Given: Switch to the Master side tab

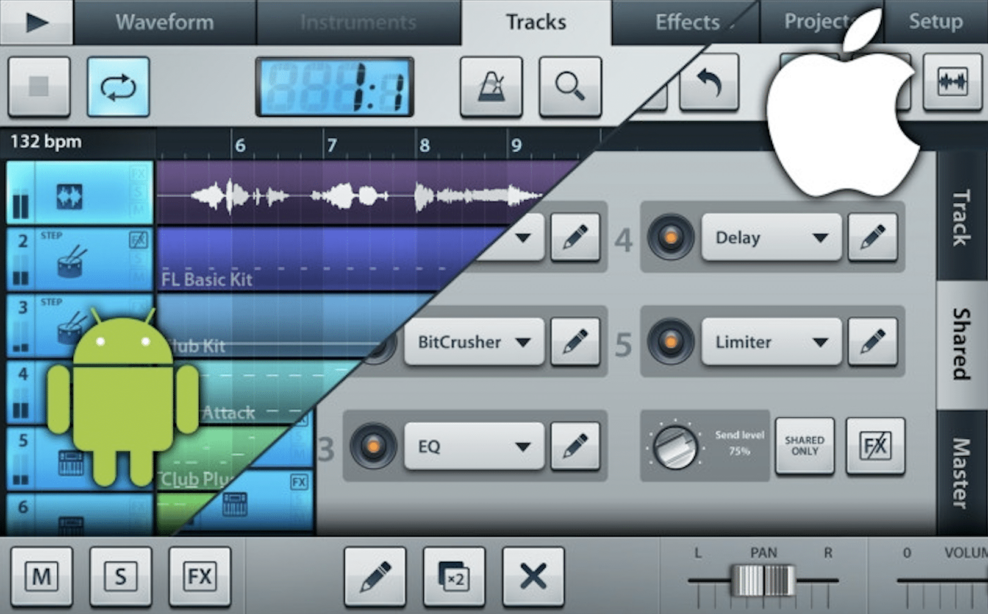Looking at the screenshot, I should (x=962, y=473).
